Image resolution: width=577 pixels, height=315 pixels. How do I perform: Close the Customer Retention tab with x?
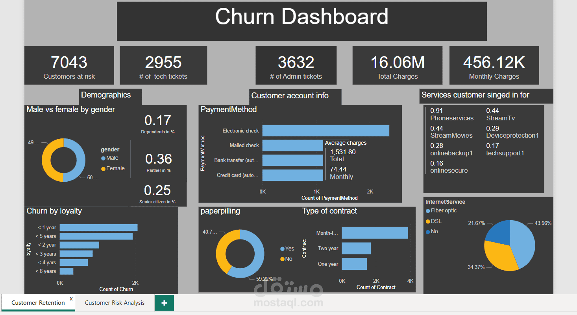point(71,299)
